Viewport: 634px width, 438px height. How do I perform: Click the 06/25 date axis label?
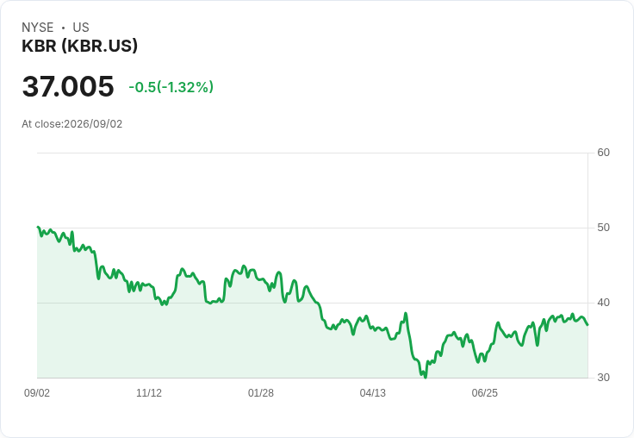click(x=484, y=392)
